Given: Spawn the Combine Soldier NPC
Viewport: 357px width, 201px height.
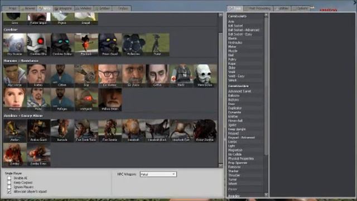Looking at the screenshot, I should (62, 45).
